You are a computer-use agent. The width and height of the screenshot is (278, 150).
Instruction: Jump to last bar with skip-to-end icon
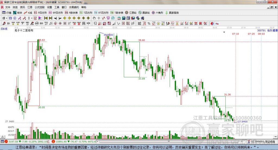click(50, 18)
